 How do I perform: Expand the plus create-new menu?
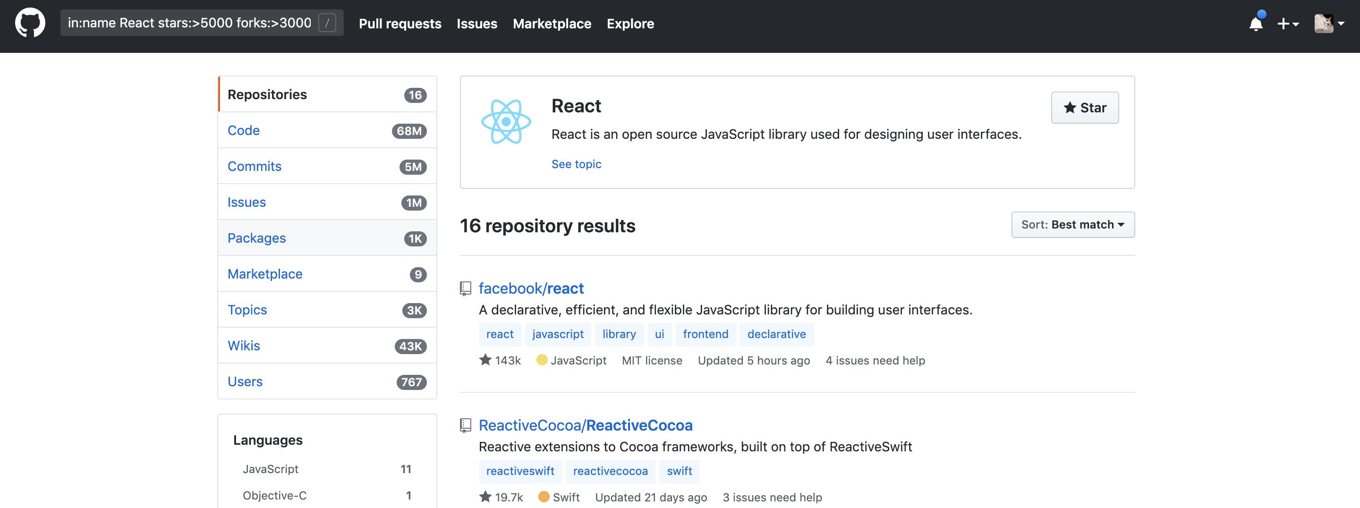(x=1288, y=24)
